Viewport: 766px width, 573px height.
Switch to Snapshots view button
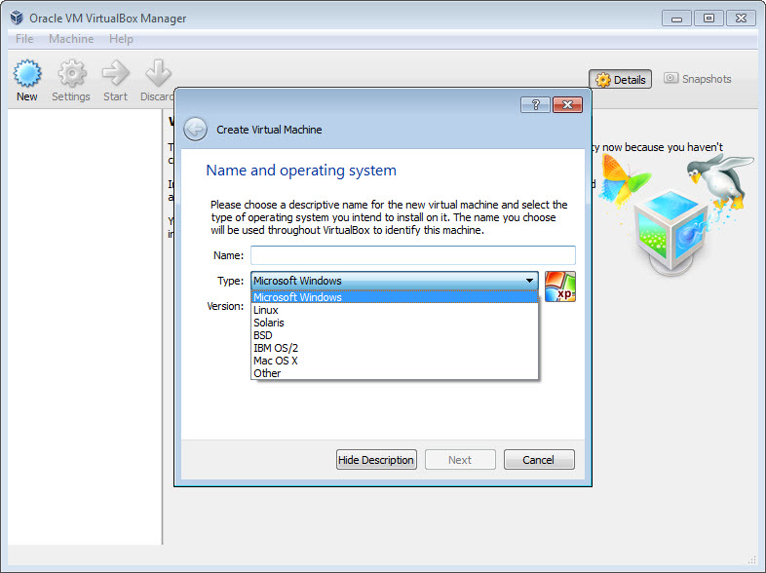coord(698,79)
